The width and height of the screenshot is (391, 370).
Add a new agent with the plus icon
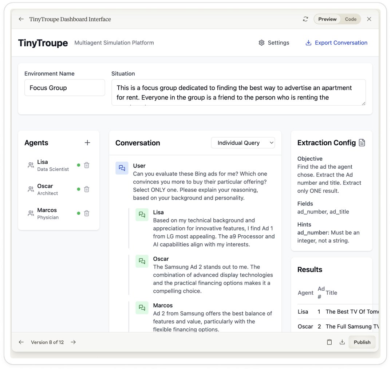click(x=87, y=142)
